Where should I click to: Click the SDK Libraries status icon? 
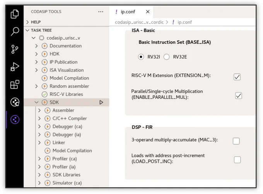pyautogui.click(x=48, y=175)
